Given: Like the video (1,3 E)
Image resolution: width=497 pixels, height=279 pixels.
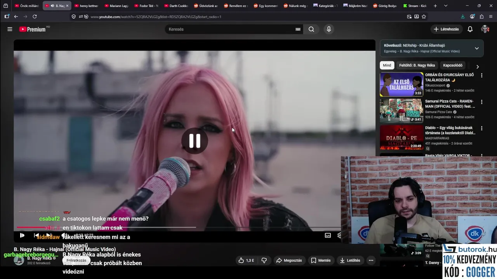Looking at the screenshot, I should (x=246, y=260).
